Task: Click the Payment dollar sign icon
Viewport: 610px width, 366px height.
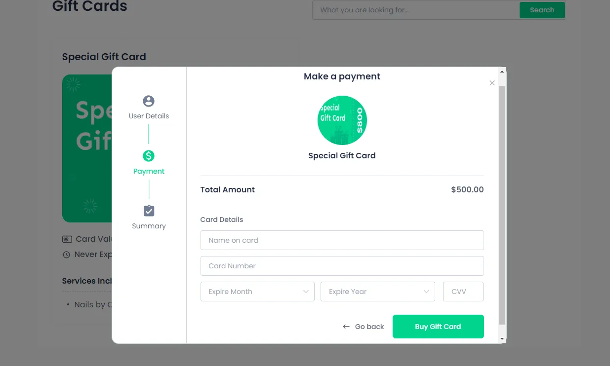Action: click(149, 156)
